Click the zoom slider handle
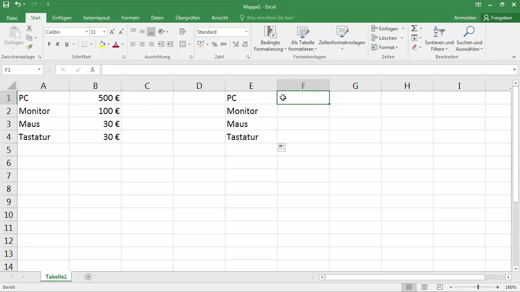520x292 pixels. coord(478,287)
